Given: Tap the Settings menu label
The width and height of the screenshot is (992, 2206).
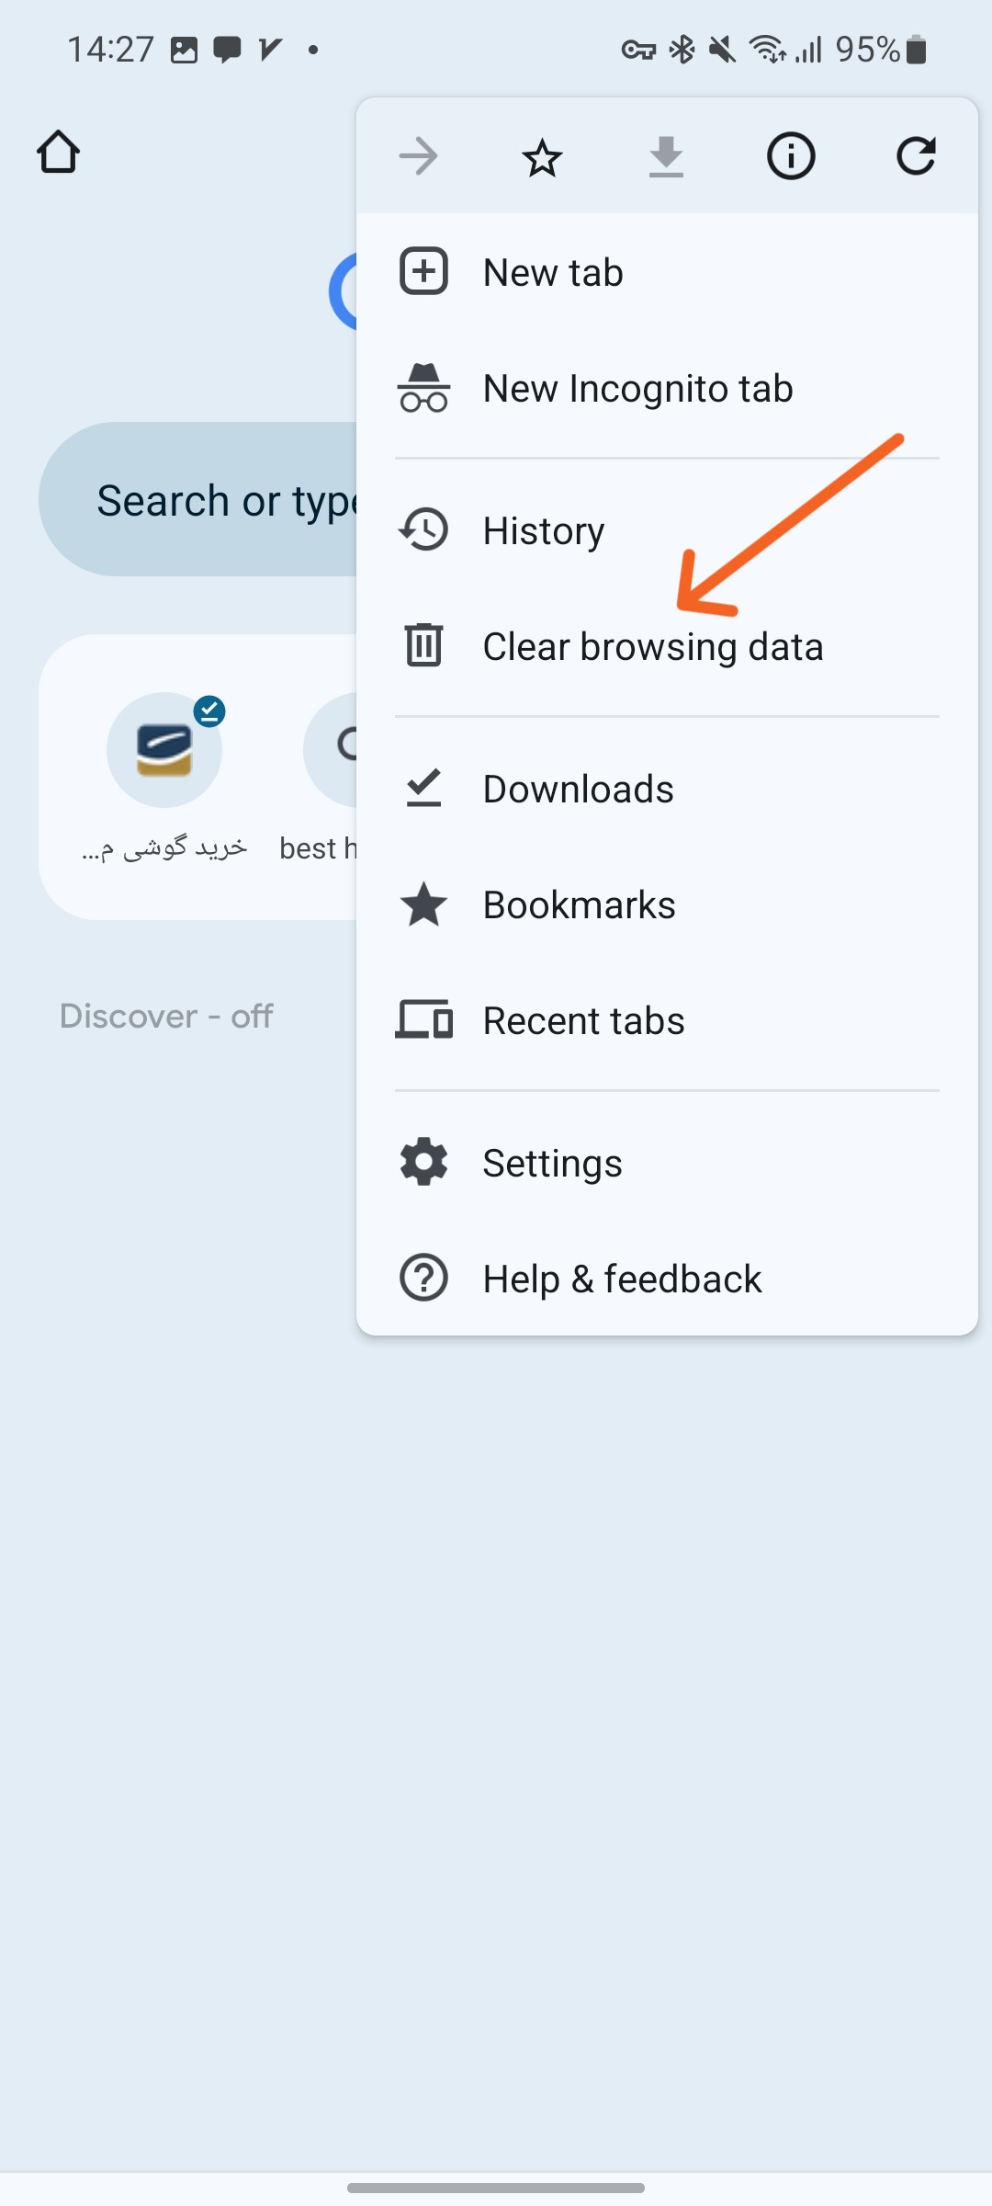Looking at the screenshot, I should 552,1164.
